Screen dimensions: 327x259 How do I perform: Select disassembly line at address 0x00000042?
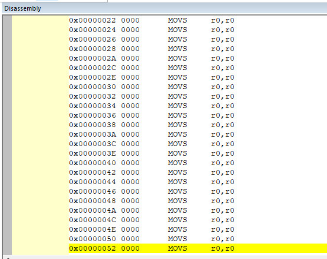click(x=198, y=172)
